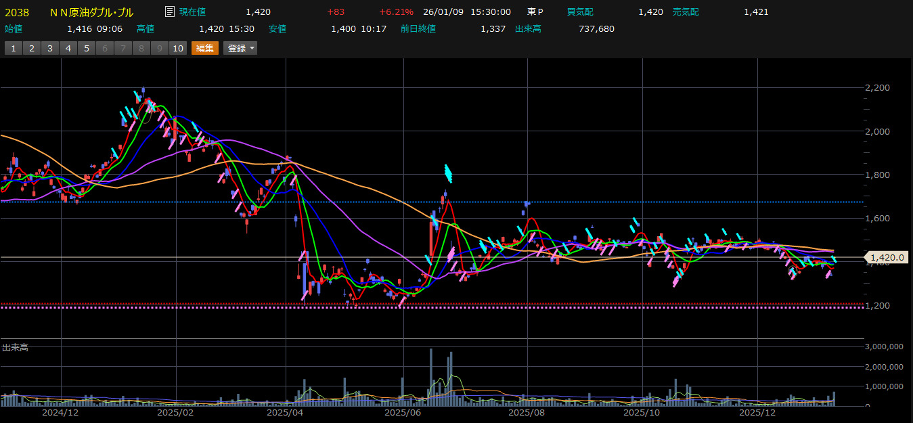Select chart preset 5
The image size is (913, 423).
[x=87, y=48]
